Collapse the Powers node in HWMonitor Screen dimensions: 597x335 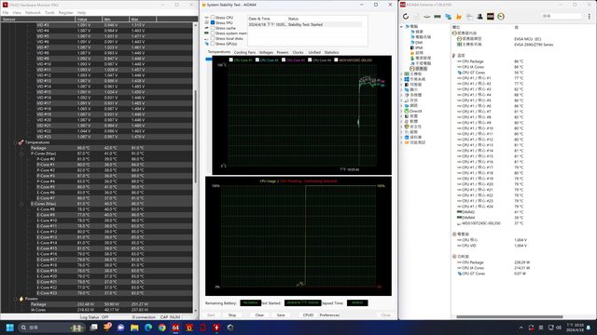click(16, 299)
